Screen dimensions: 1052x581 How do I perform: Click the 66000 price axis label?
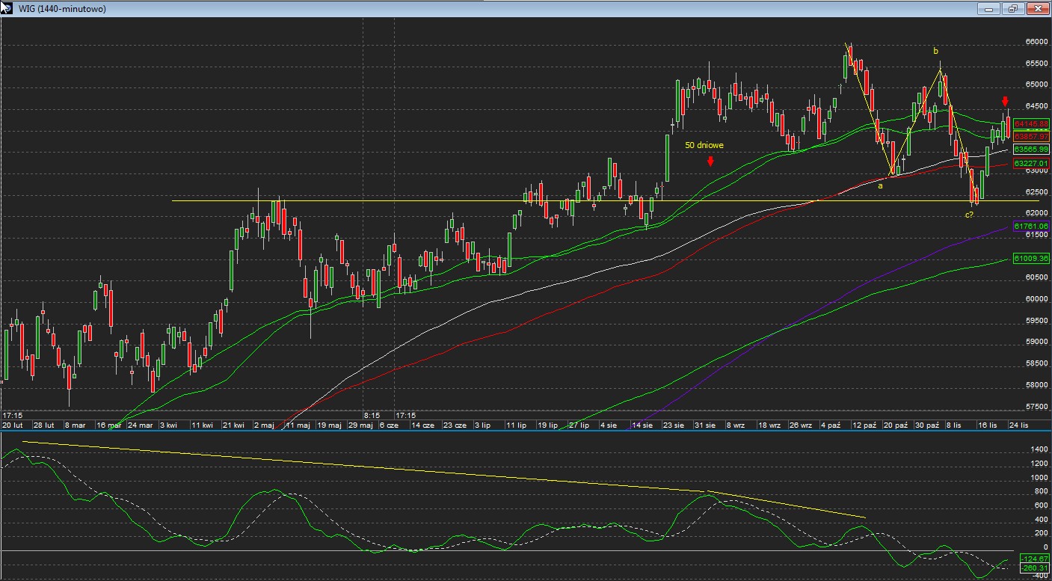[1036, 42]
